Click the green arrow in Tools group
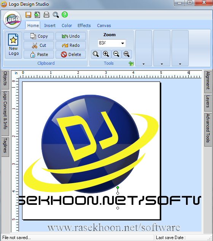The image size is (213, 241). tap(131, 64)
